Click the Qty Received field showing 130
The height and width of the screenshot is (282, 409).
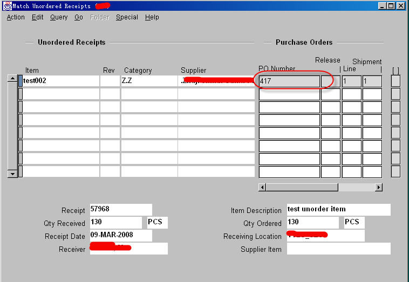(x=116, y=223)
